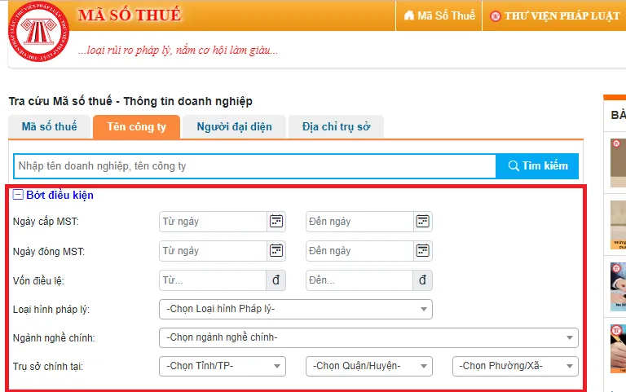Click the Vốn điều lệ Từ... amount field
The height and width of the screenshot is (392, 626).
(x=213, y=280)
